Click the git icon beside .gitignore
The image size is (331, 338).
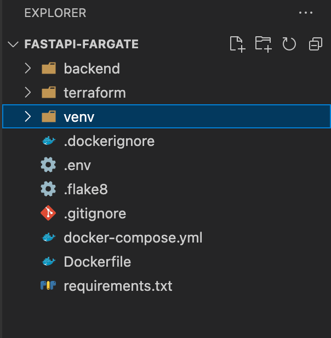49,213
